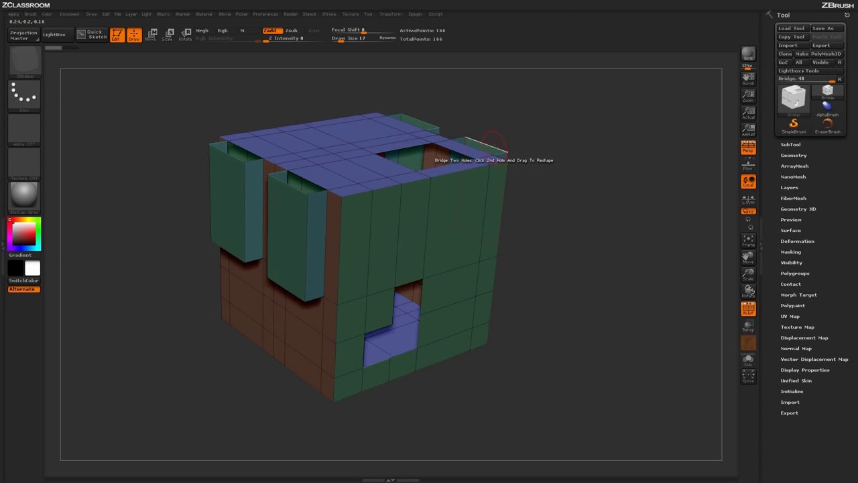The image size is (858, 483).
Task: Click the right-shelf Scale view icon
Action: [748, 274]
